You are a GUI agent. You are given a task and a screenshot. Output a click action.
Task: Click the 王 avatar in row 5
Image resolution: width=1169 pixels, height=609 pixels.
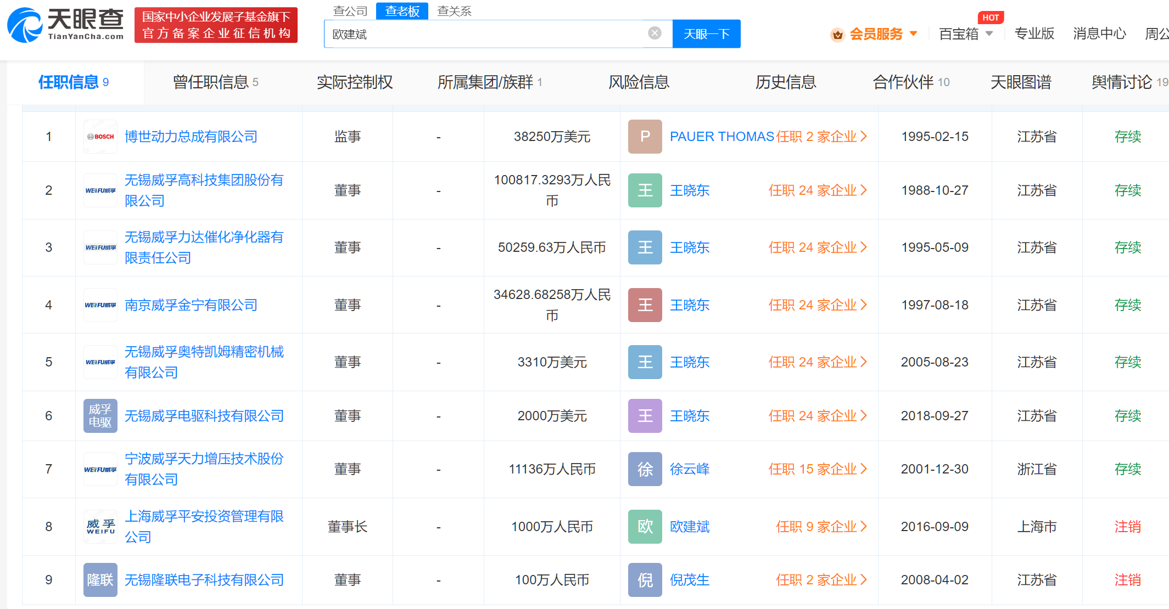645,362
